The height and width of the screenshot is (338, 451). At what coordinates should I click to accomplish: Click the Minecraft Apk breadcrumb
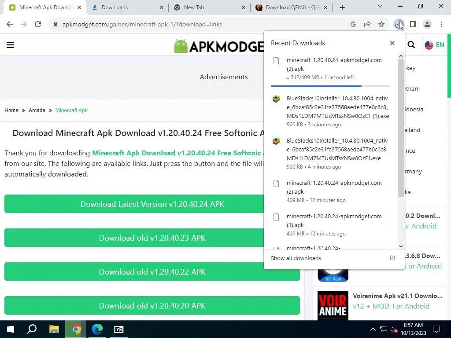(x=71, y=110)
